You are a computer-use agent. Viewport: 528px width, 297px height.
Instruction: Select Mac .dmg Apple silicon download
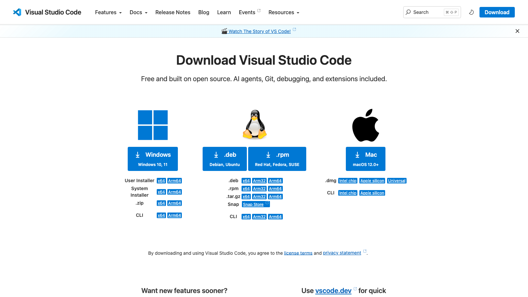coord(372,181)
